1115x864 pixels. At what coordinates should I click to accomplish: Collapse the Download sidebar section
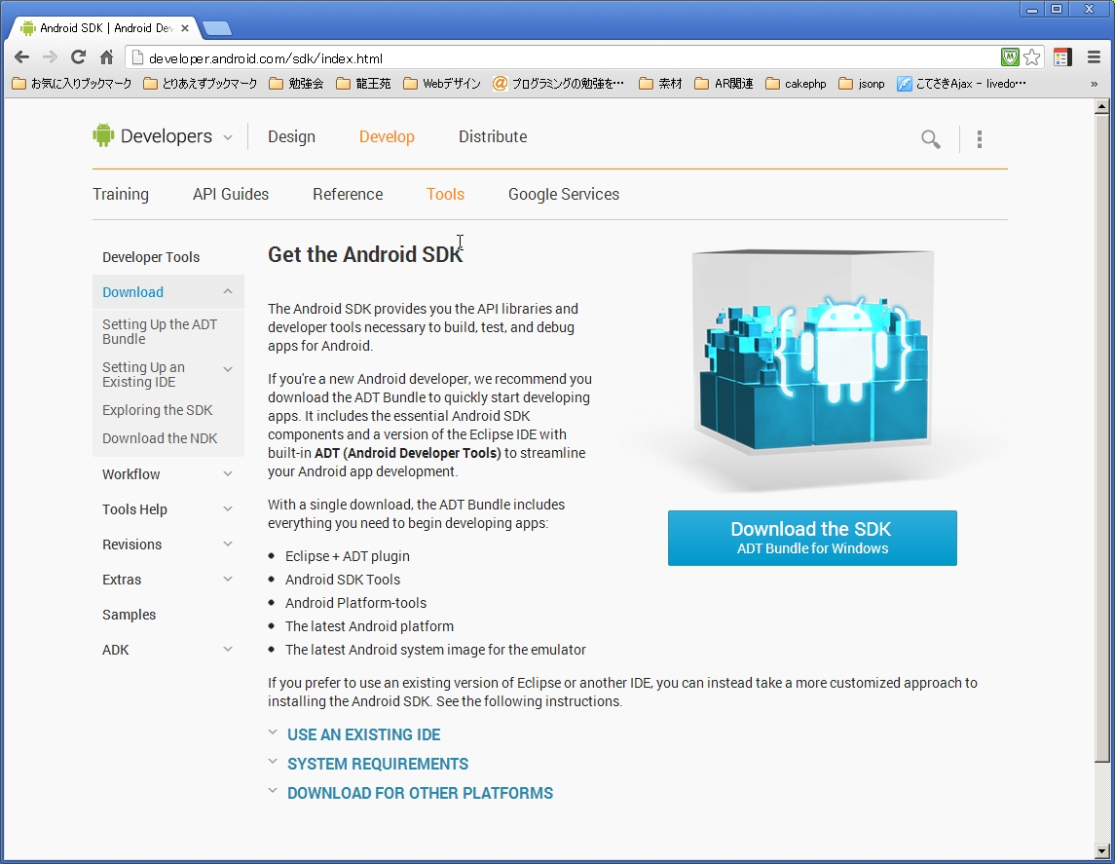(228, 291)
